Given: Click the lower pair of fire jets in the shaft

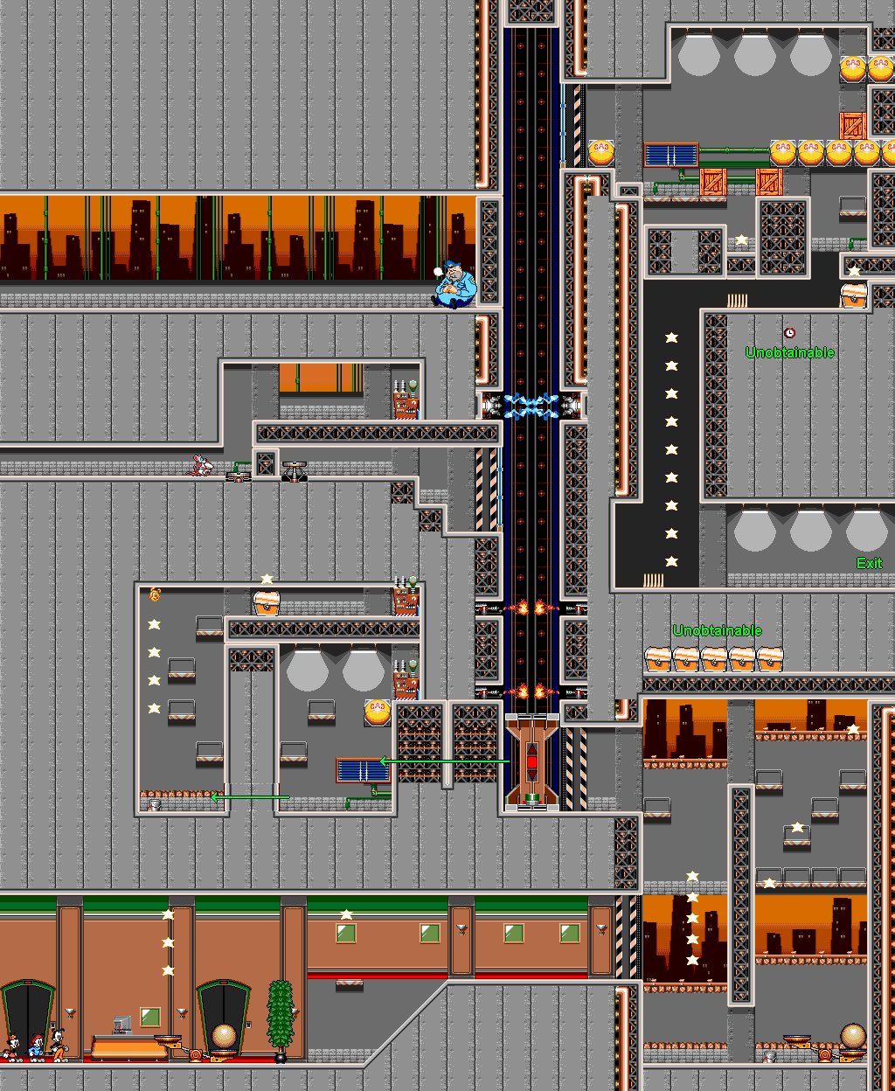Looking at the screenshot, I should coord(531,691).
